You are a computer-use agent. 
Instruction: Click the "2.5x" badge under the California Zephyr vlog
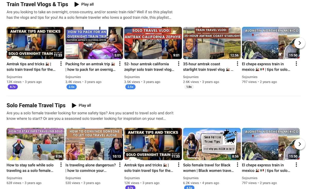pyautogui.click(x=130, y=87)
